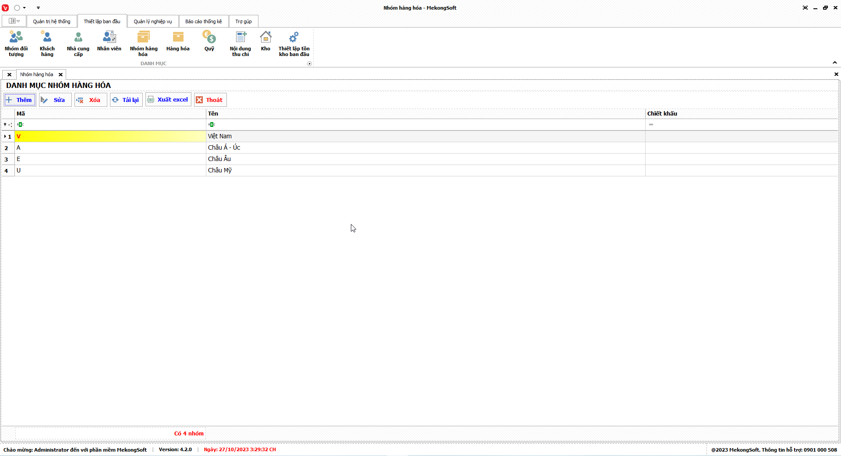The width and height of the screenshot is (841, 456).
Task: Open Kho warehouse icon
Action: click(x=265, y=41)
